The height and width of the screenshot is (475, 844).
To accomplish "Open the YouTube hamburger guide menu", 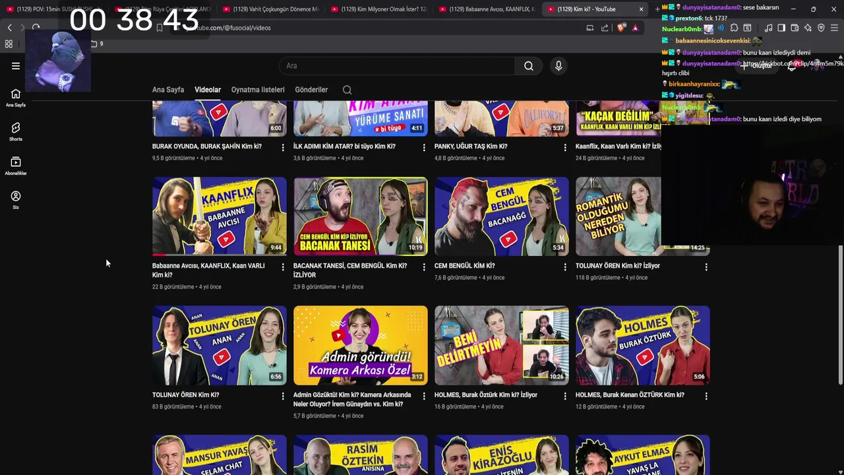I will click(16, 66).
